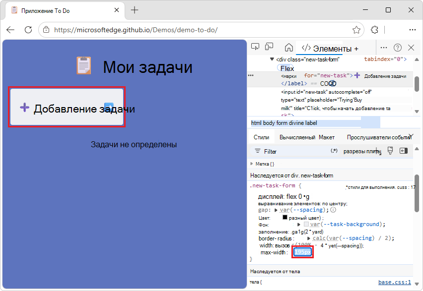Click the Задачи не определены text
The image size is (423, 291).
134,144
